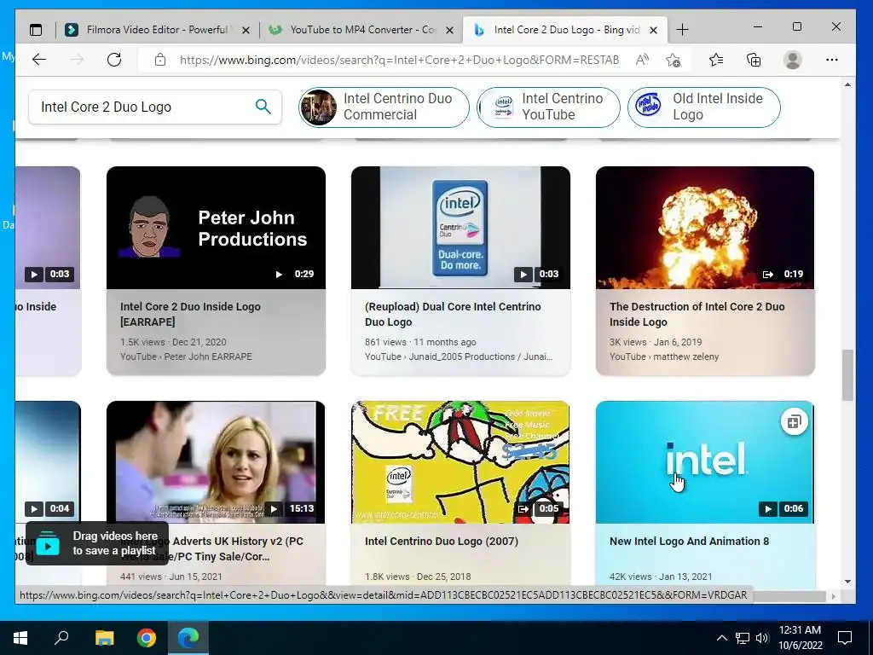Open the notification center icon
The height and width of the screenshot is (655, 873).
click(845, 638)
